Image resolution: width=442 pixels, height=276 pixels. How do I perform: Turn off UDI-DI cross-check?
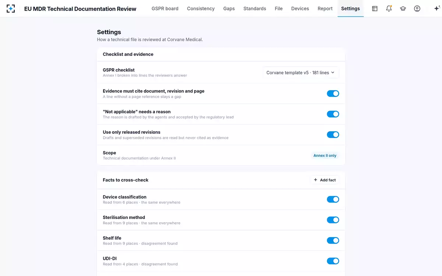coord(333,261)
